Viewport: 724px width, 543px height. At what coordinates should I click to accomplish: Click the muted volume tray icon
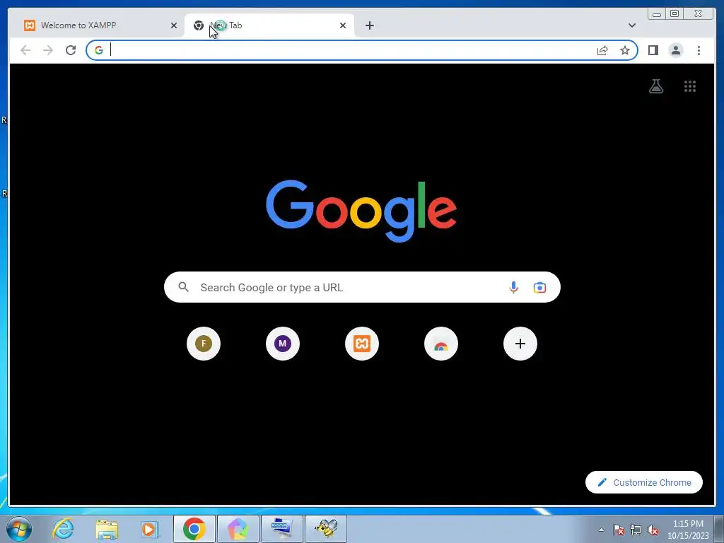tap(653, 530)
